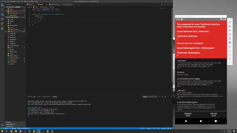Screen dimensions: 237x133
Task: Take an emulator screenshot with the camera icon
Action: click(x=230, y=42)
